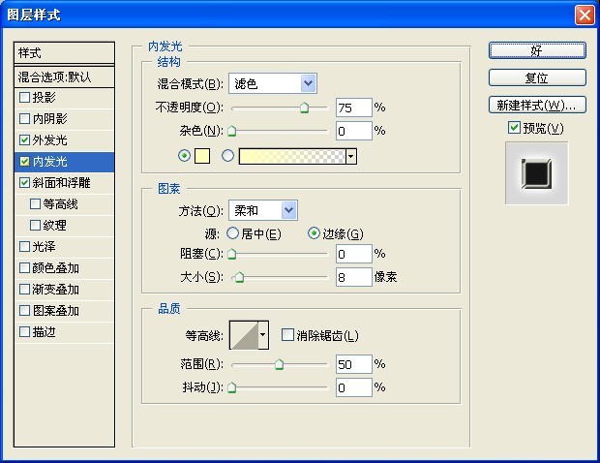Click the 好 OK button

pos(537,50)
